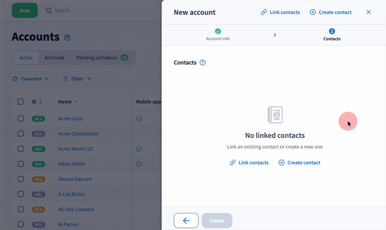Sort by the Name column header
386x230 pixels.
pyautogui.click(x=65, y=102)
